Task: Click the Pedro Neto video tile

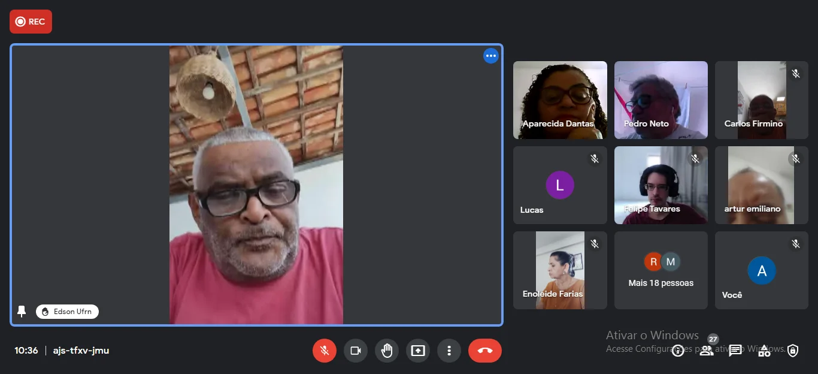Action: click(x=661, y=100)
